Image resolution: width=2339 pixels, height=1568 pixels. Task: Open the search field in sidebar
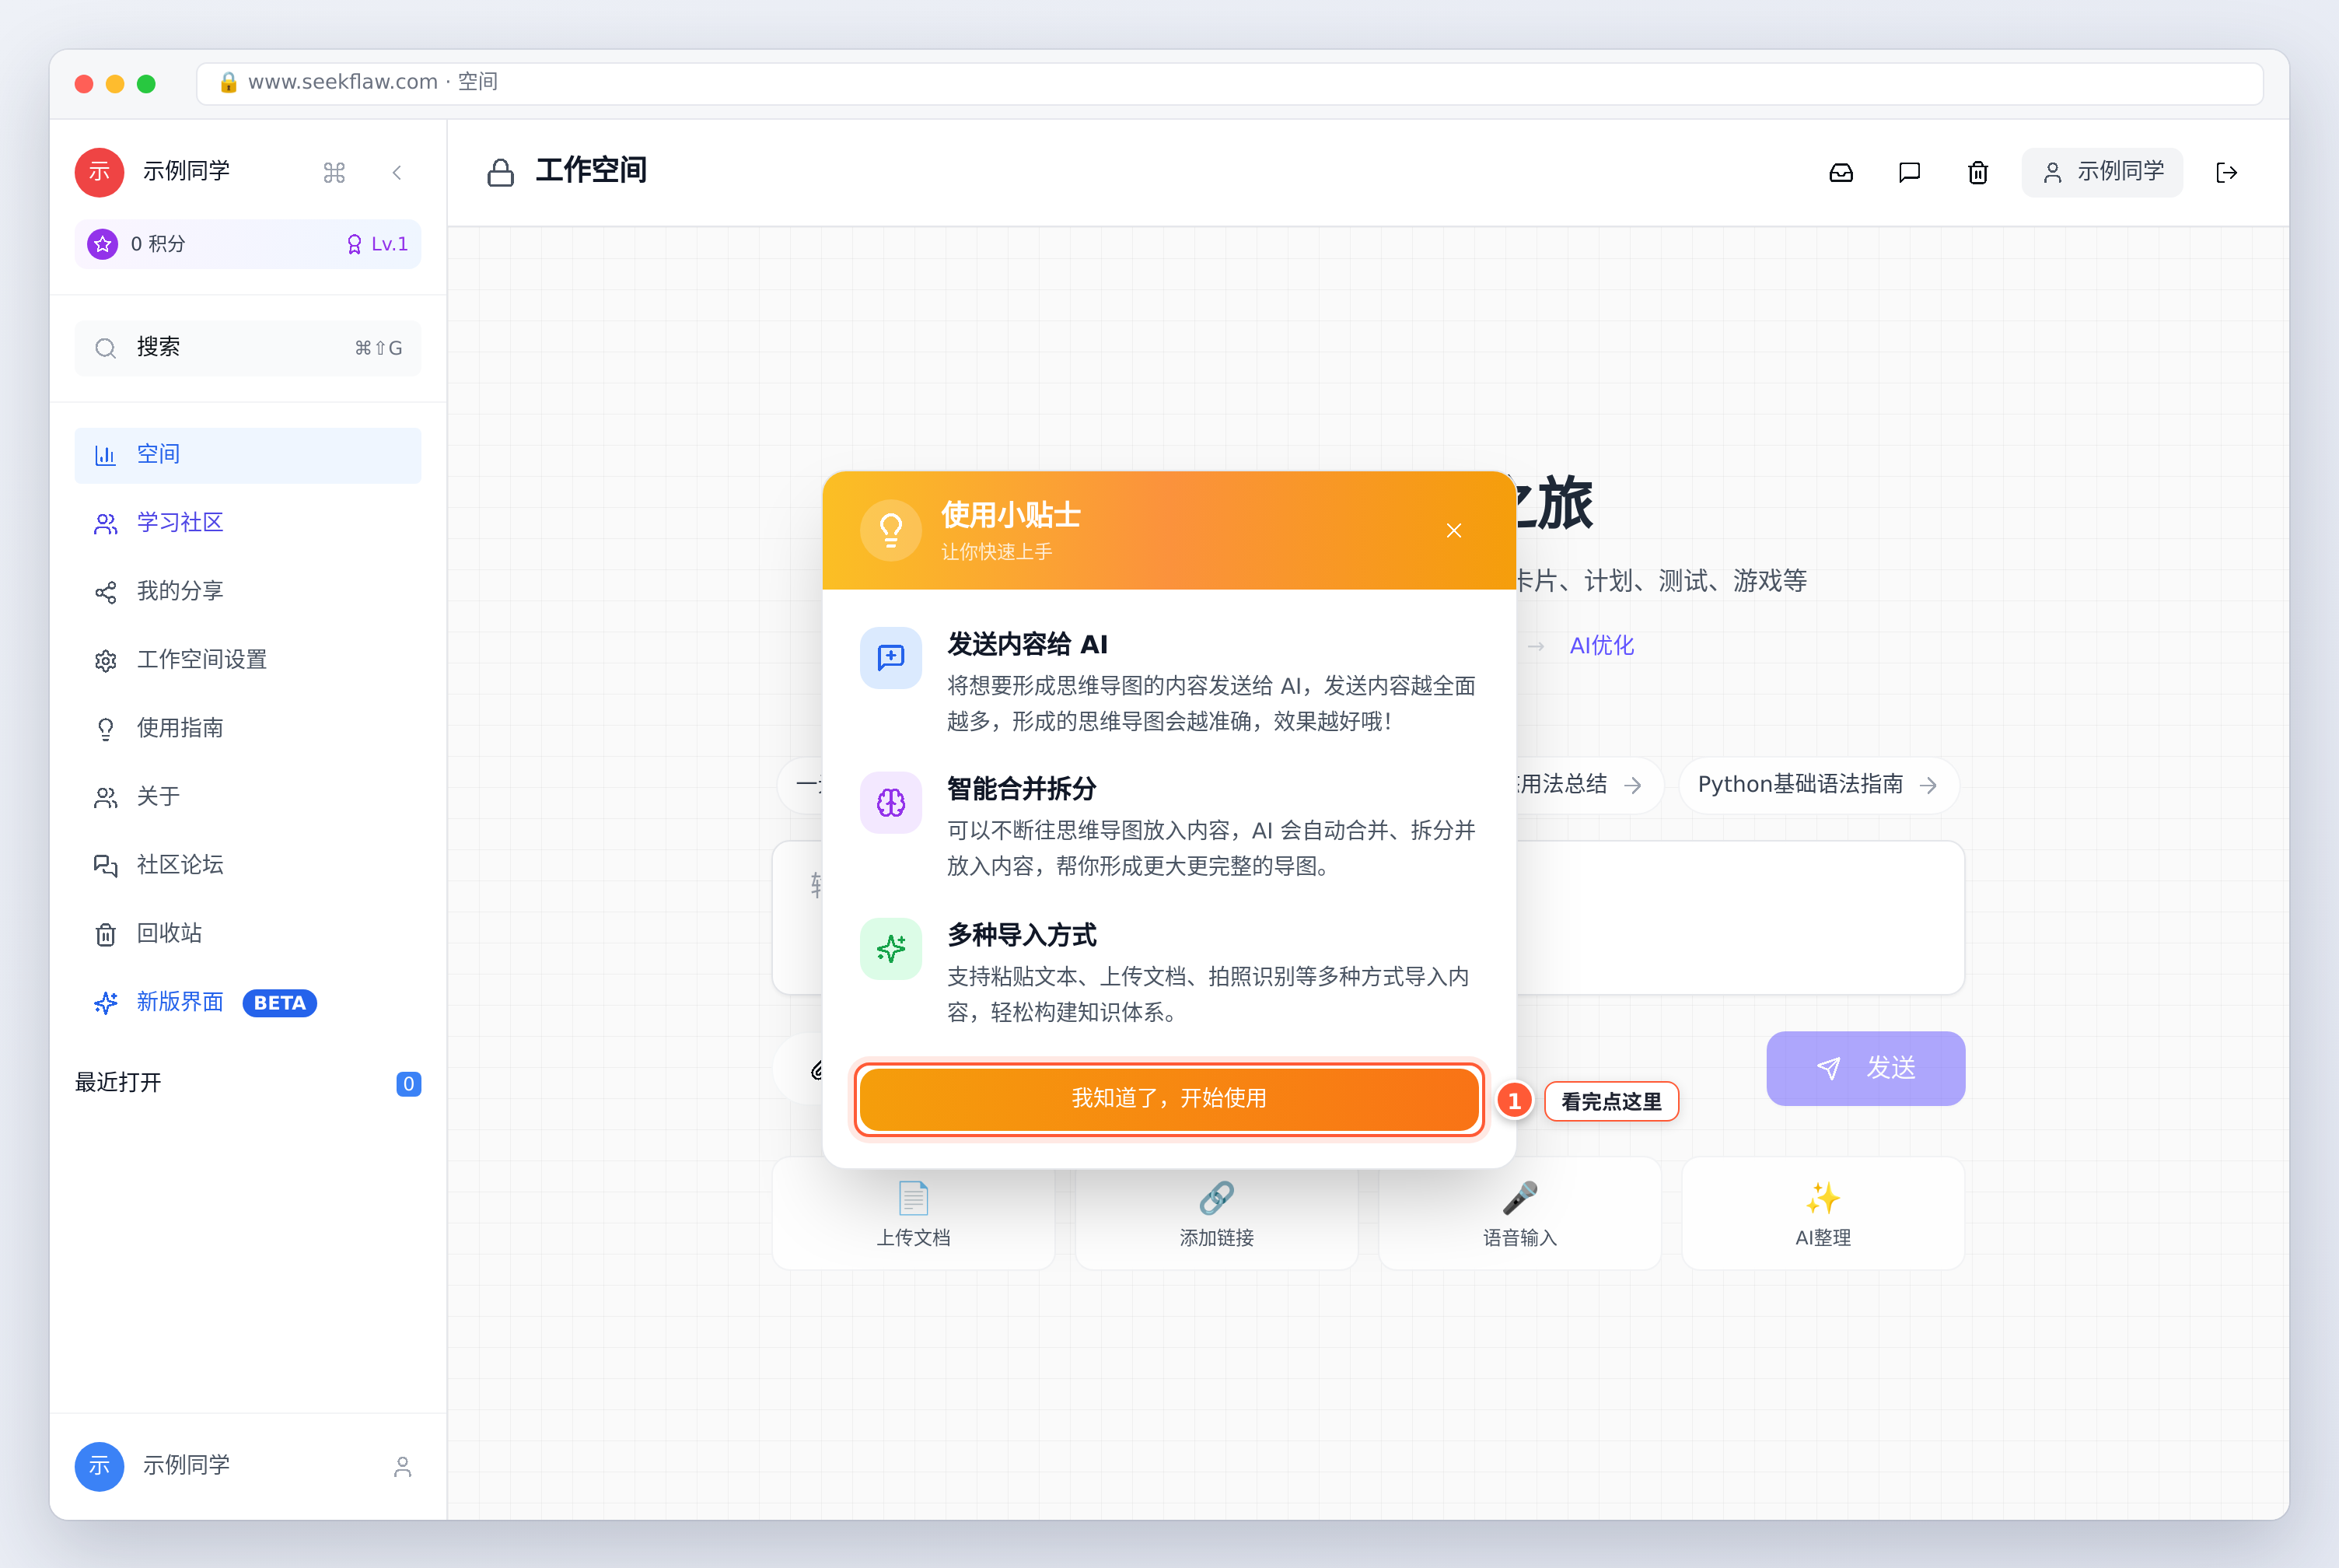(x=248, y=347)
